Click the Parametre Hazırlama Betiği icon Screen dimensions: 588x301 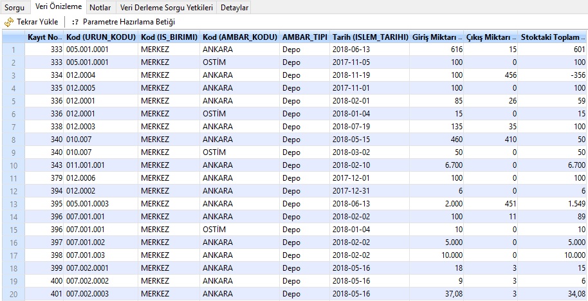pyautogui.click(x=76, y=22)
